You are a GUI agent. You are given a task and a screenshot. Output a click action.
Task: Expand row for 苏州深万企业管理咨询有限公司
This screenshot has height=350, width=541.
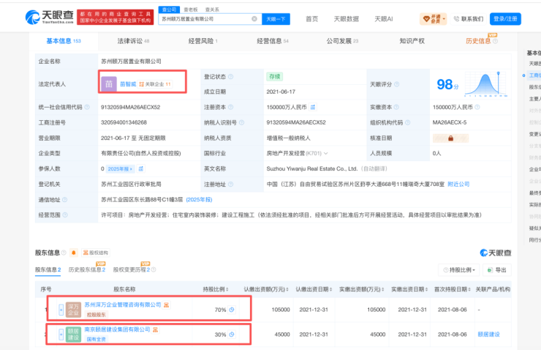61,310
